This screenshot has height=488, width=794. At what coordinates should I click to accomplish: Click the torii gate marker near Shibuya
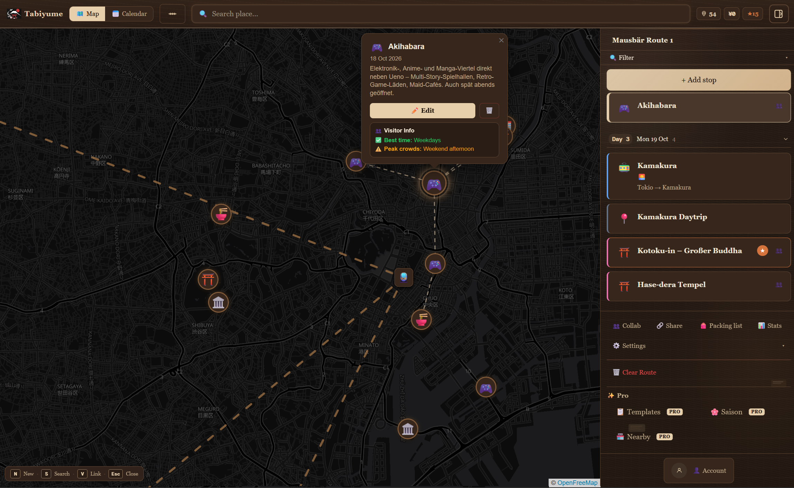pos(208,279)
